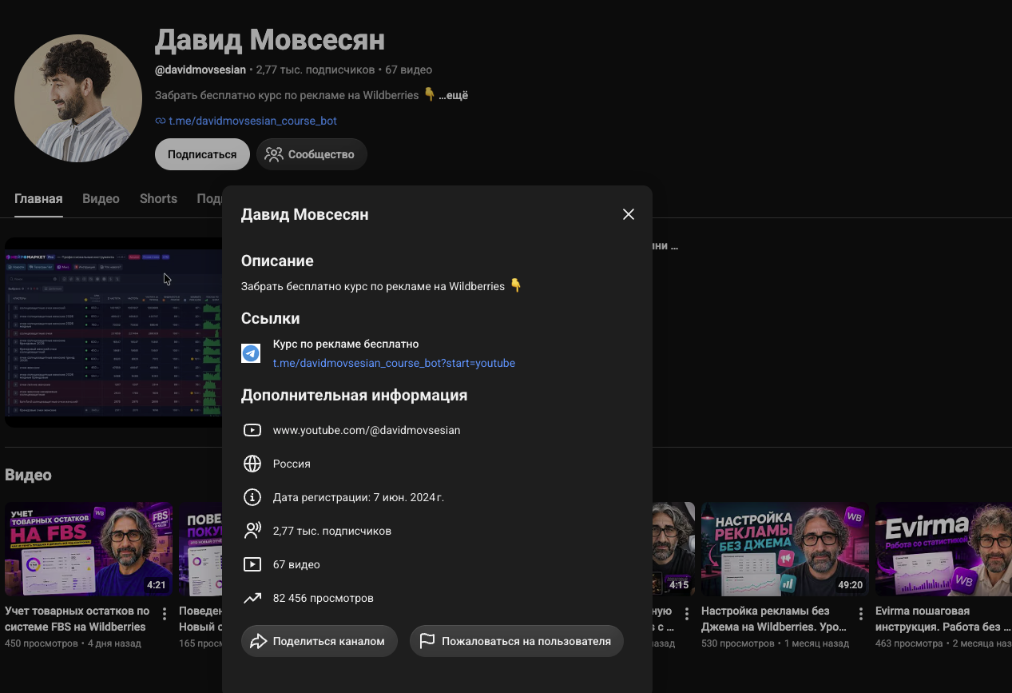Click the flag icon in report button
Screen dimensions: 1012x693
(x=427, y=641)
